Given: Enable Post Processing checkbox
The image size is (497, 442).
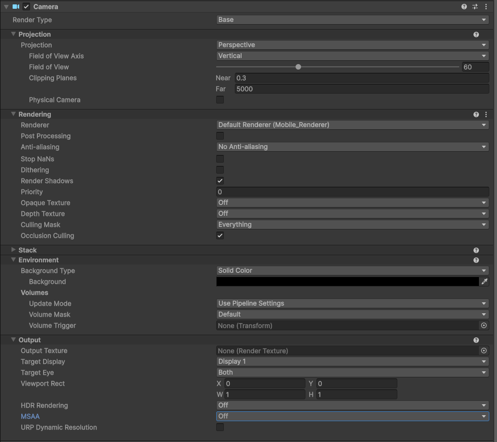Looking at the screenshot, I should pos(220,136).
